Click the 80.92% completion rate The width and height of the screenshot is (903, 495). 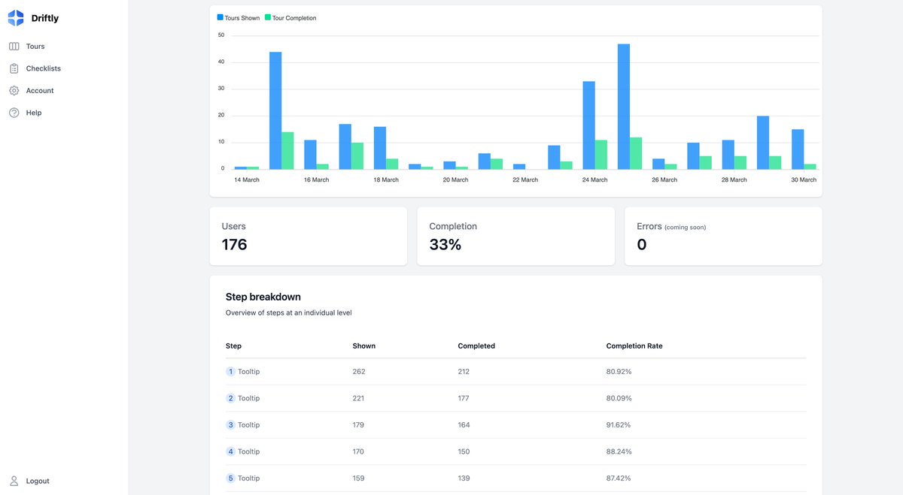[619, 372]
